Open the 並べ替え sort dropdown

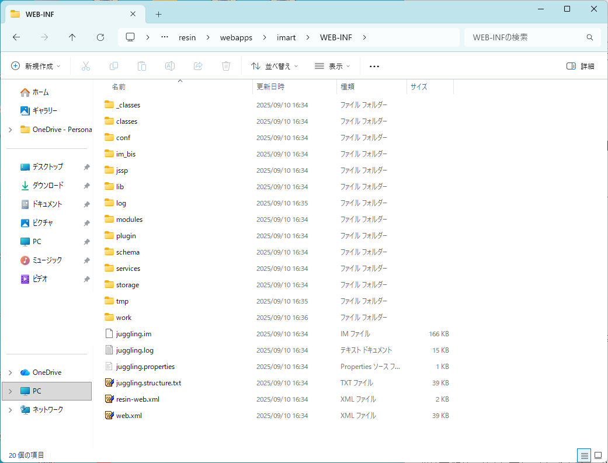click(275, 66)
